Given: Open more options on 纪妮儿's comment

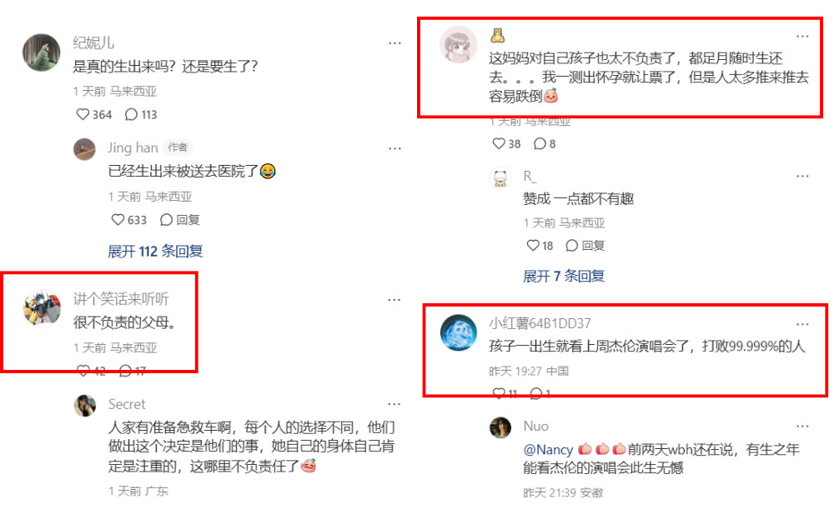Looking at the screenshot, I should click(394, 43).
